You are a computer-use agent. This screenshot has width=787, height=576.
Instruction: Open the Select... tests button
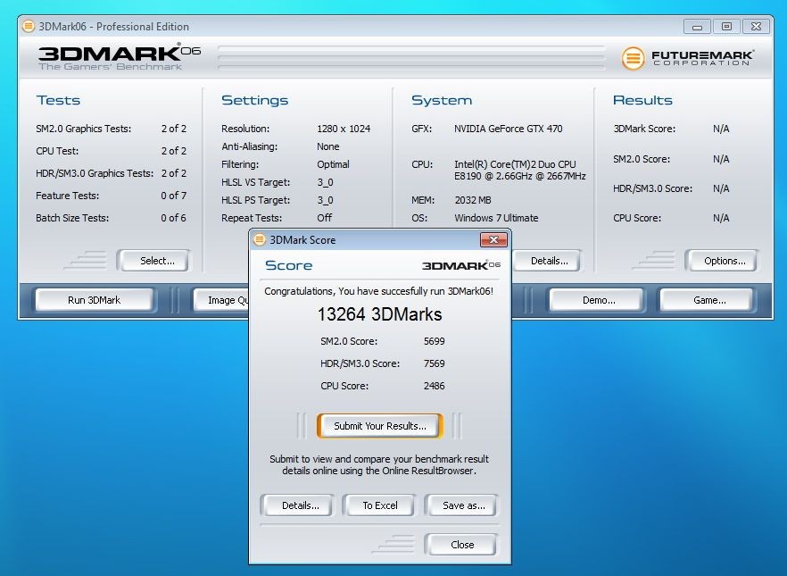(153, 261)
